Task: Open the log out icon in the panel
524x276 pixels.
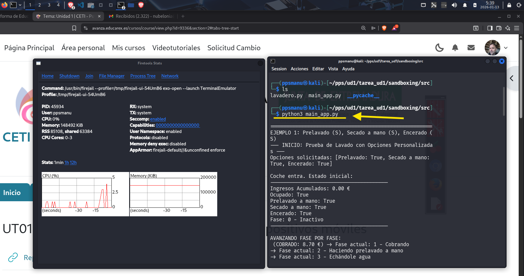Action: pyautogui.click(x=519, y=5)
